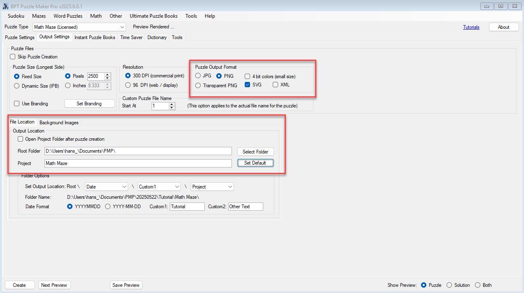Increase Start At number with up arrow
524x293 pixels.
(172, 104)
